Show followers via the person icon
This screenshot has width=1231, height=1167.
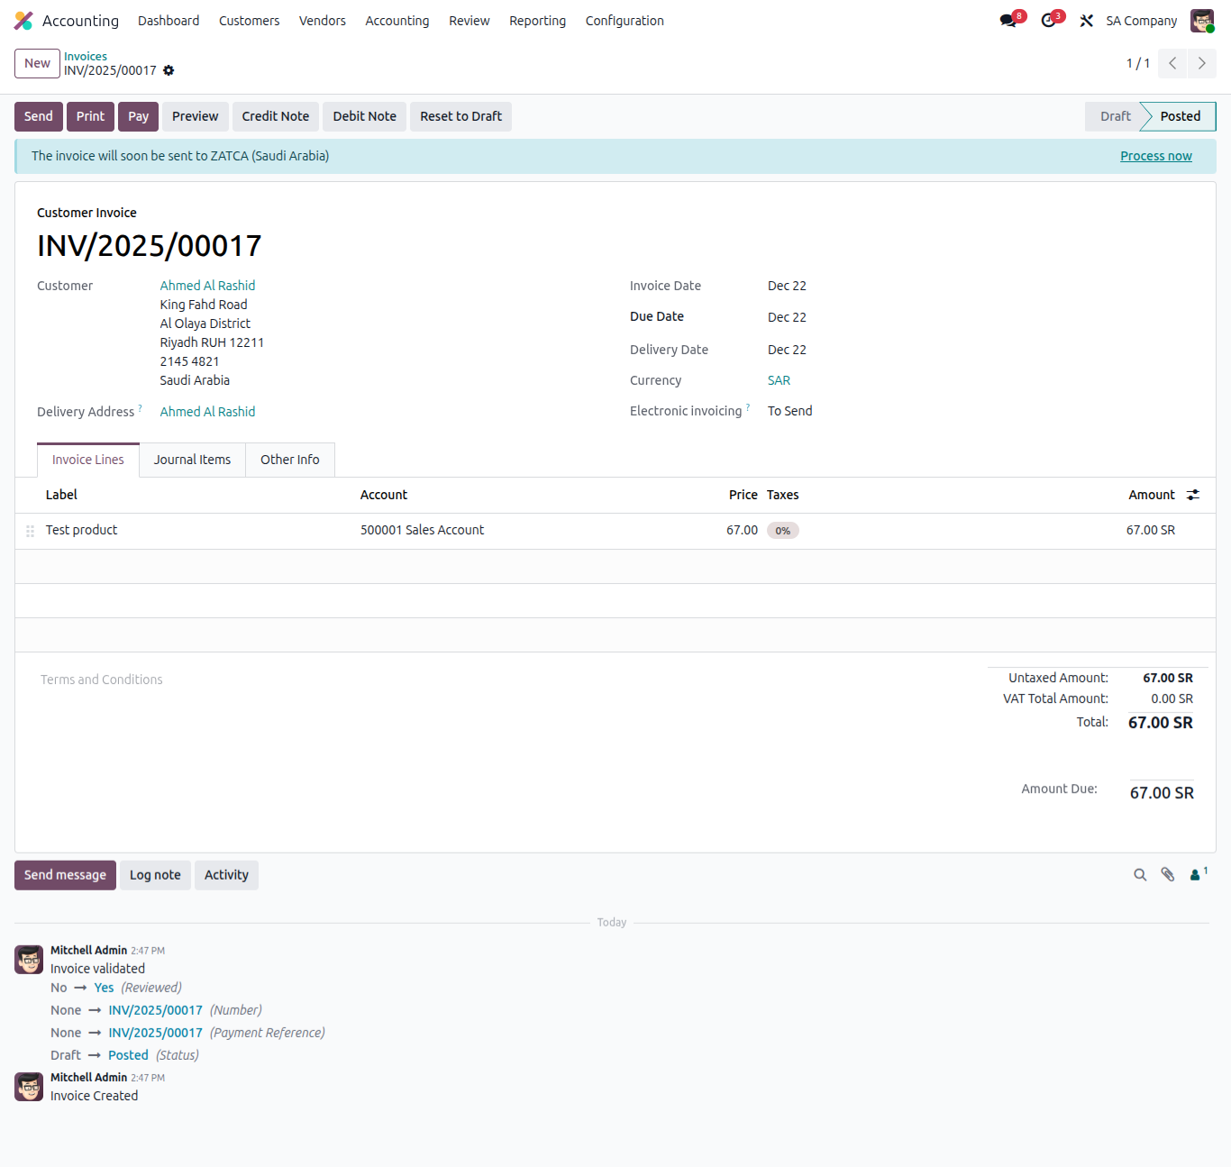pyautogui.click(x=1196, y=875)
